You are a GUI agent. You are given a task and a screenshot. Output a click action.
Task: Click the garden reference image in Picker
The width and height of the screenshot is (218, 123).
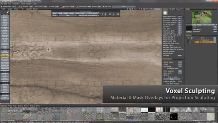(x=202, y=17)
